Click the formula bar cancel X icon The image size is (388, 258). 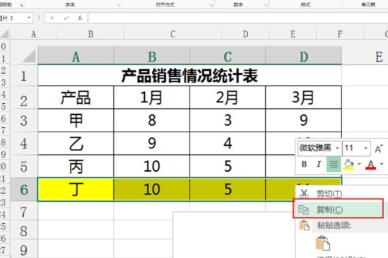click(52, 17)
